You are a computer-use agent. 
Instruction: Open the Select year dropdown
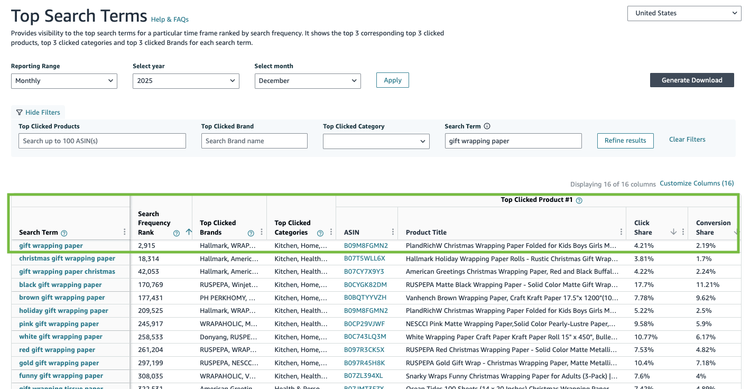coord(186,81)
